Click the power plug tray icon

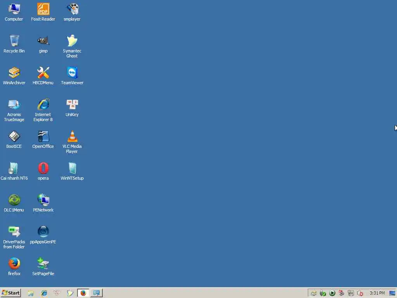(323, 293)
